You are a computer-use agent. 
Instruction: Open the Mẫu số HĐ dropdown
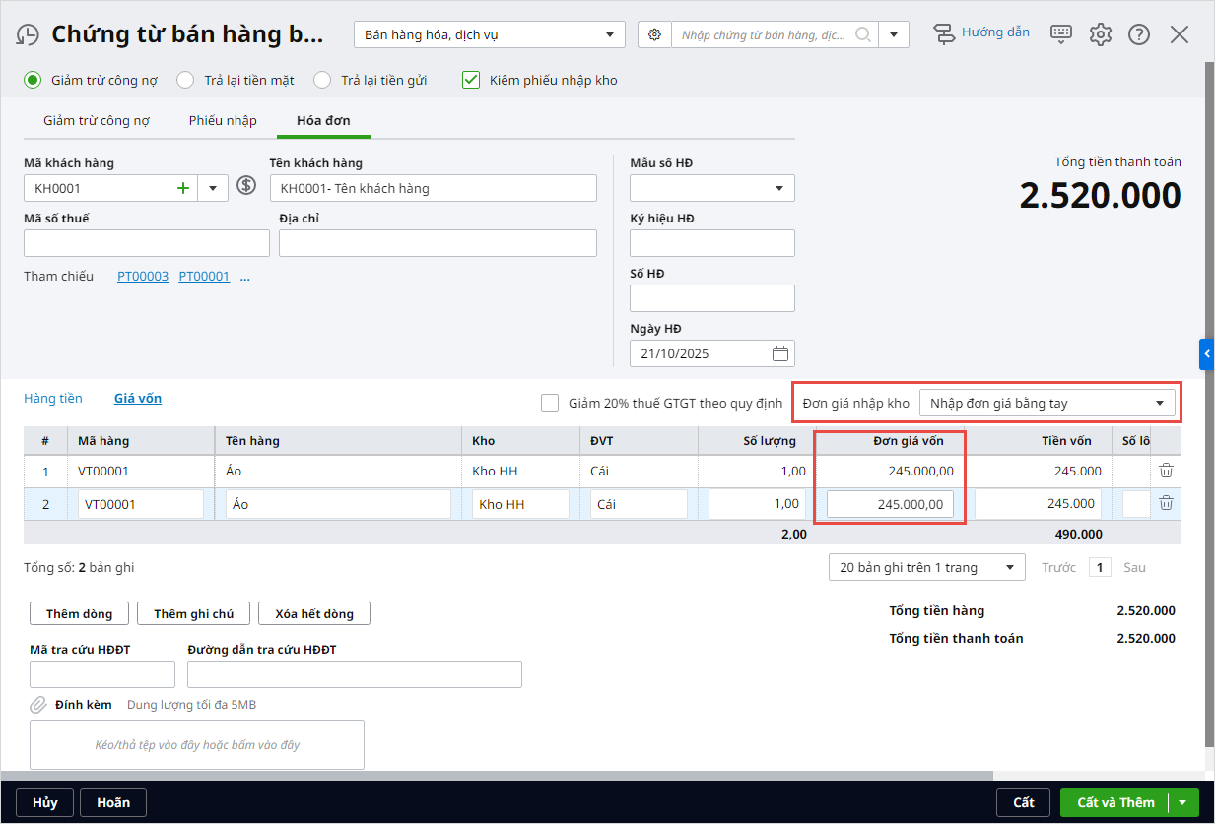pos(778,188)
